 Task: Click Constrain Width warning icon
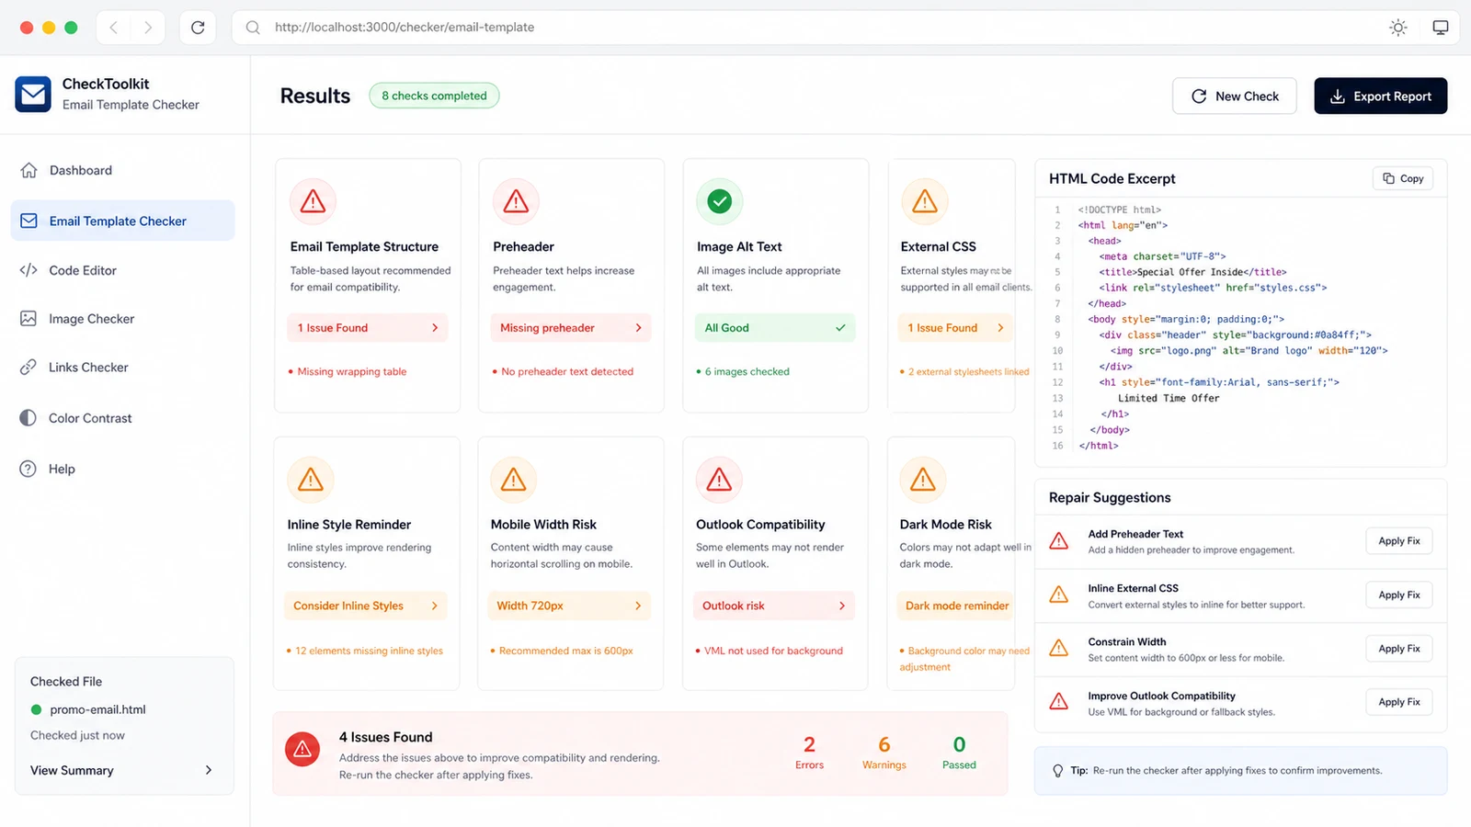[1059, 648]
